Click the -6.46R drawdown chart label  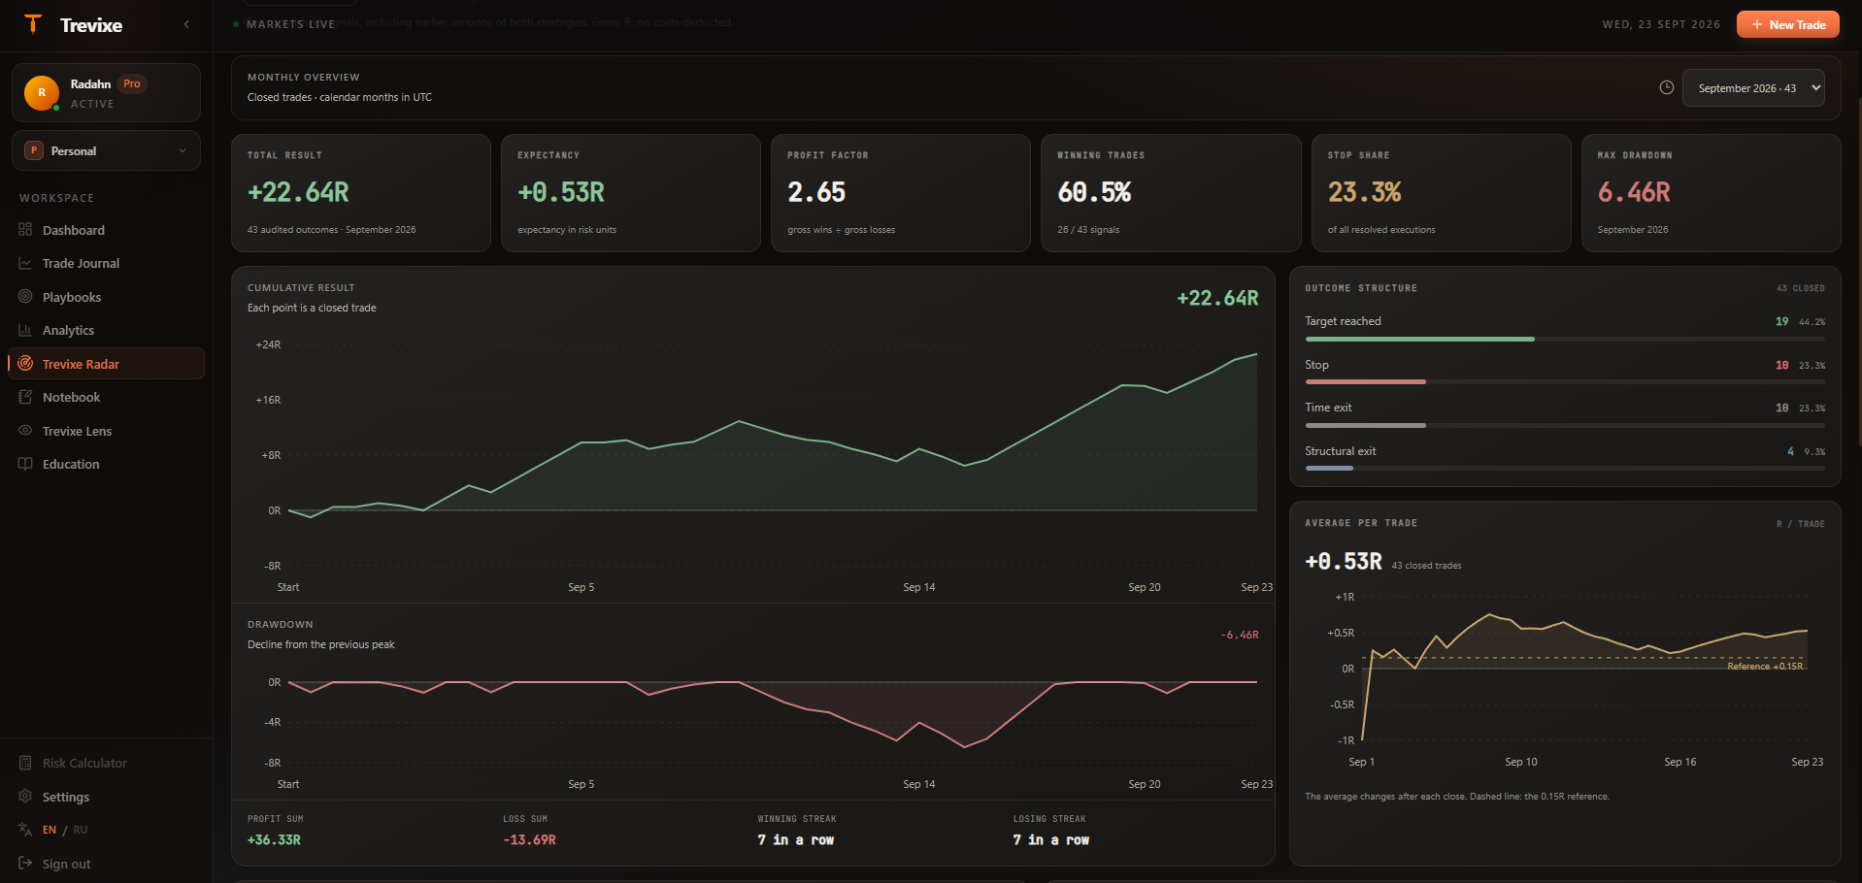pyautogui.click(x=1240, y=635)
